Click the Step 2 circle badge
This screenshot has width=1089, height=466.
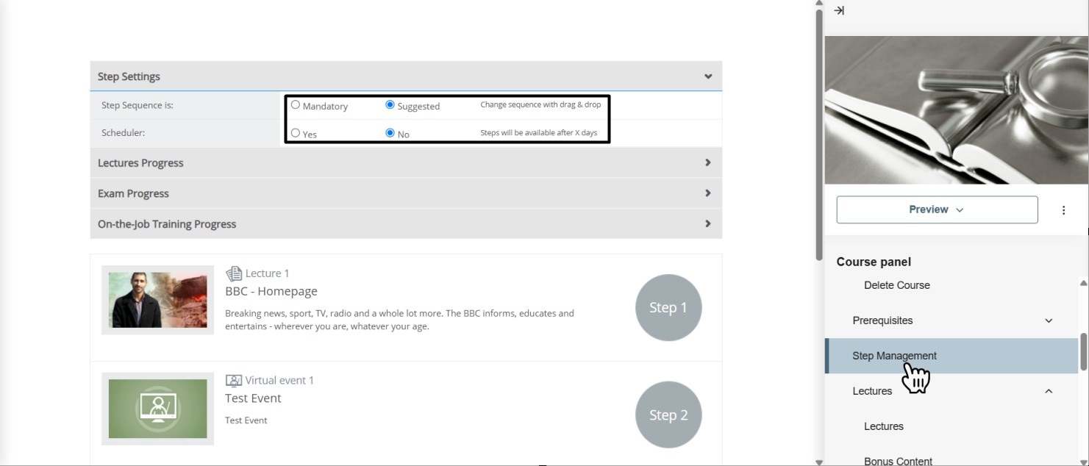668,415
